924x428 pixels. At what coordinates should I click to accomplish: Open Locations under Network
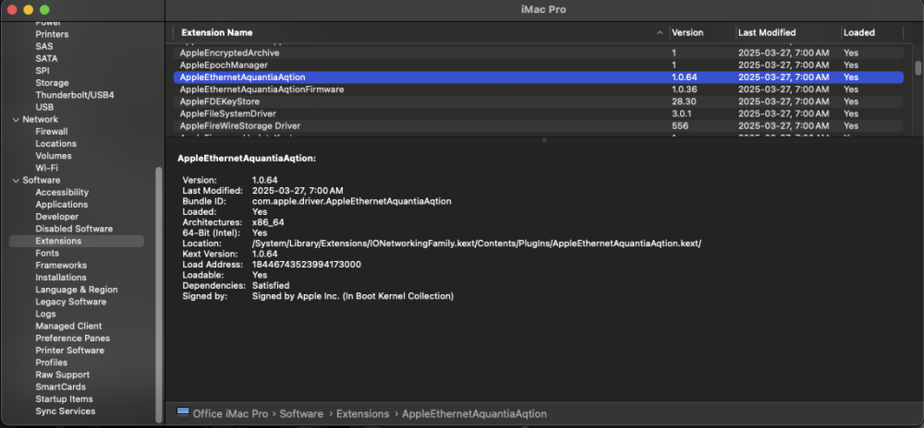point(56,144)
